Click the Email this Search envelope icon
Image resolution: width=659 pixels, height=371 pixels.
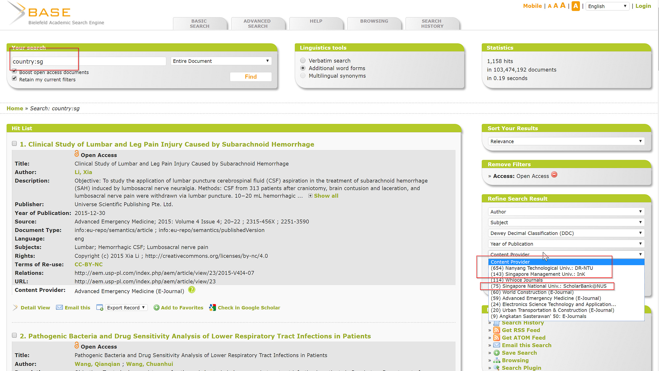coord(497,345)
